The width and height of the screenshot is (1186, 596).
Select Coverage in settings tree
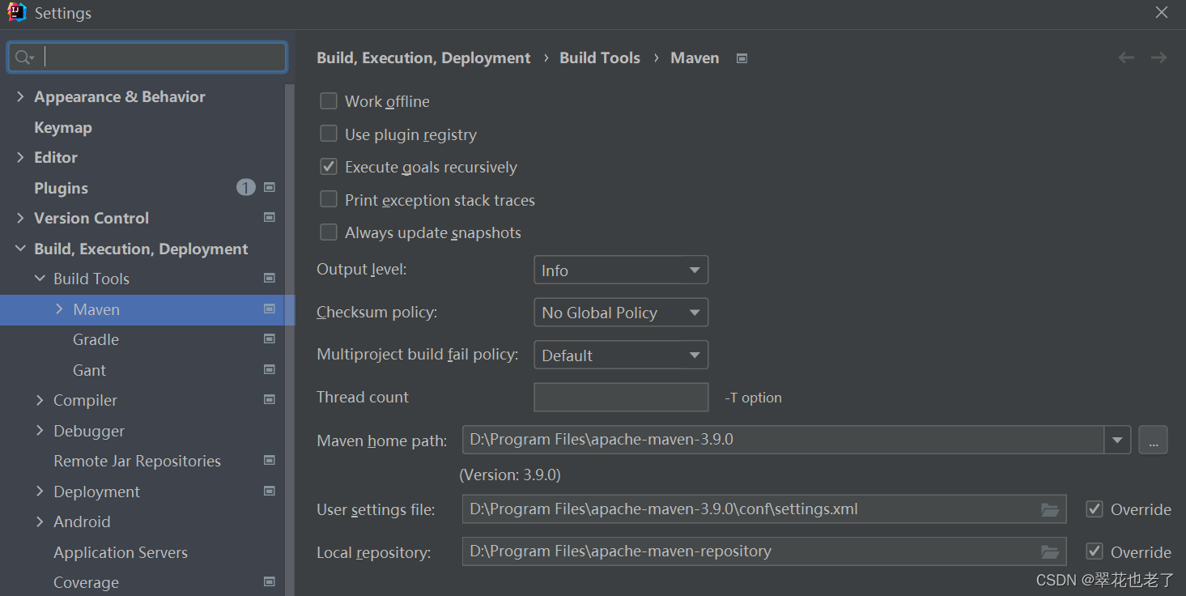point(86,582)
